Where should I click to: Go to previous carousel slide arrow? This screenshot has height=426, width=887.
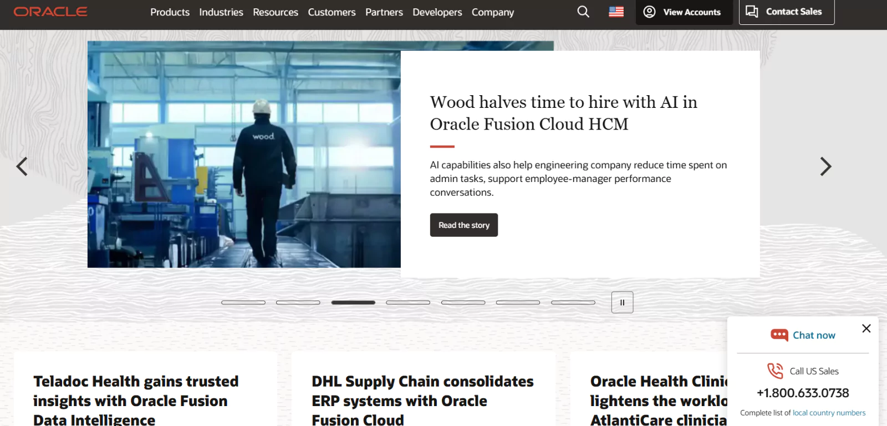[22, 166]
